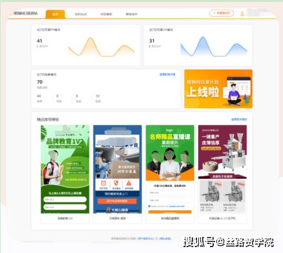Click the first white input in green template
Viewport: 283px width, 253px height.
point(65,199)
